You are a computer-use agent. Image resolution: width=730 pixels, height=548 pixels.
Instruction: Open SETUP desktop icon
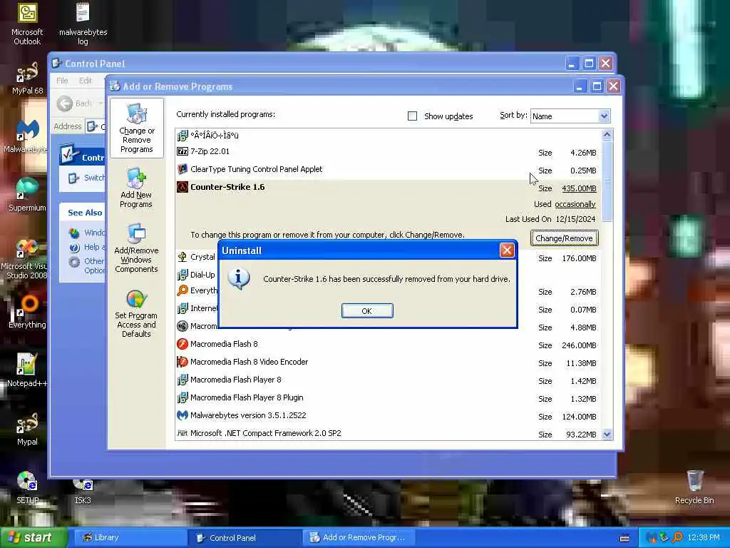point(27,487)
